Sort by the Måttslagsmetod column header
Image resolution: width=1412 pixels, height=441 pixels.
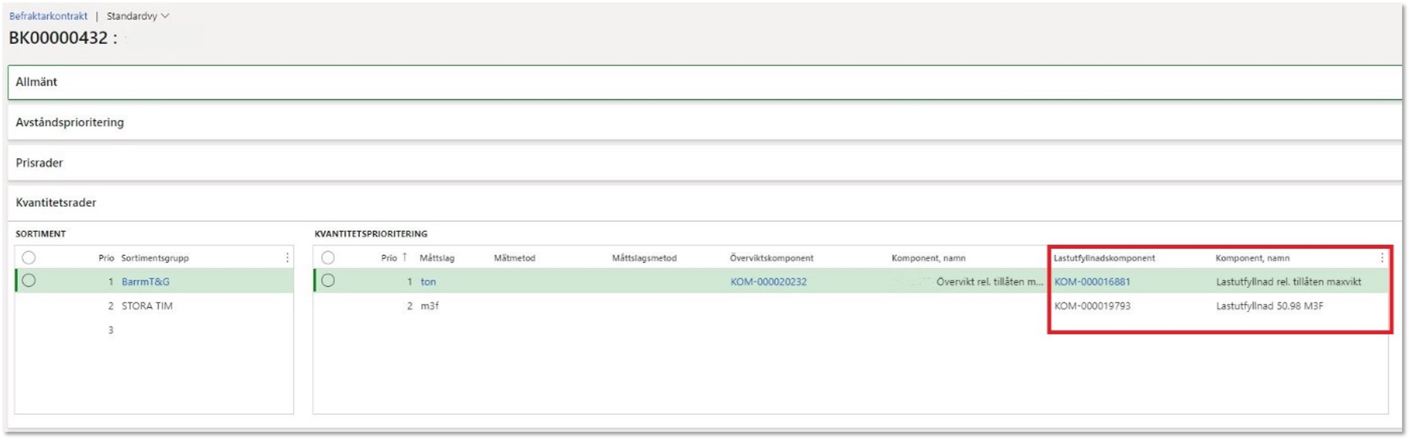[644, 258]
